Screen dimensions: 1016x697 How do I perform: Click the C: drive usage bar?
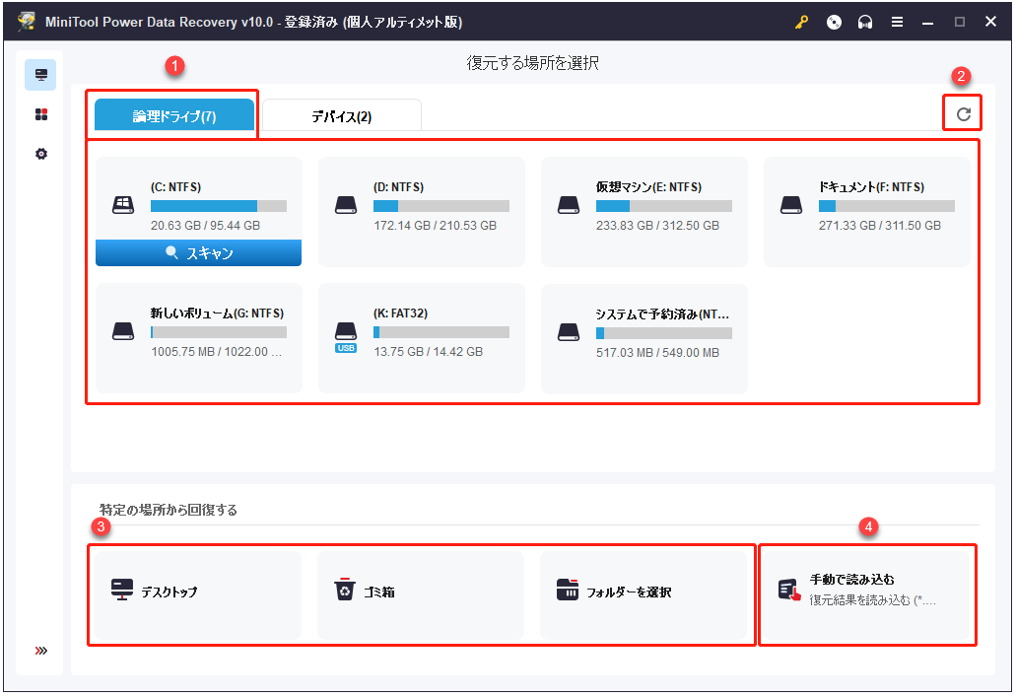point(219,206)
